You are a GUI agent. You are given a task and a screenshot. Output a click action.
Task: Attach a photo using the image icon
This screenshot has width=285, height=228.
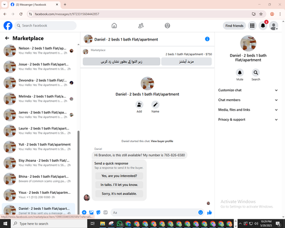click(91, 213)
